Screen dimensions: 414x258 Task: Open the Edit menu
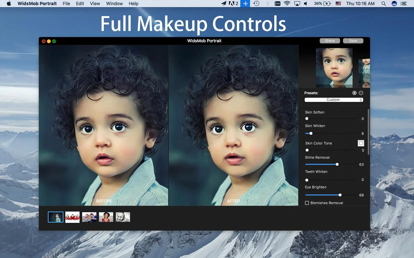click(x=80, y=4)
